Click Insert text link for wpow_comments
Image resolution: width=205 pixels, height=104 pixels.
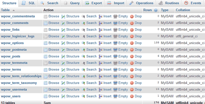point(107,23)
